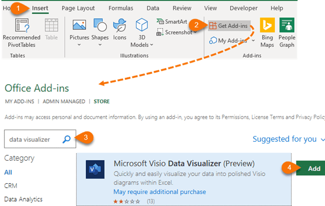Open the Shapes gallery icon
Screen dimensions: 325x206
[x=100, y=25]
